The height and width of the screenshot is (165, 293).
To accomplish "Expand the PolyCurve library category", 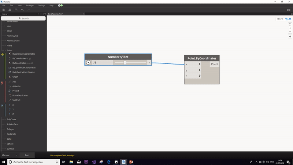I will [x=10, y=120].
